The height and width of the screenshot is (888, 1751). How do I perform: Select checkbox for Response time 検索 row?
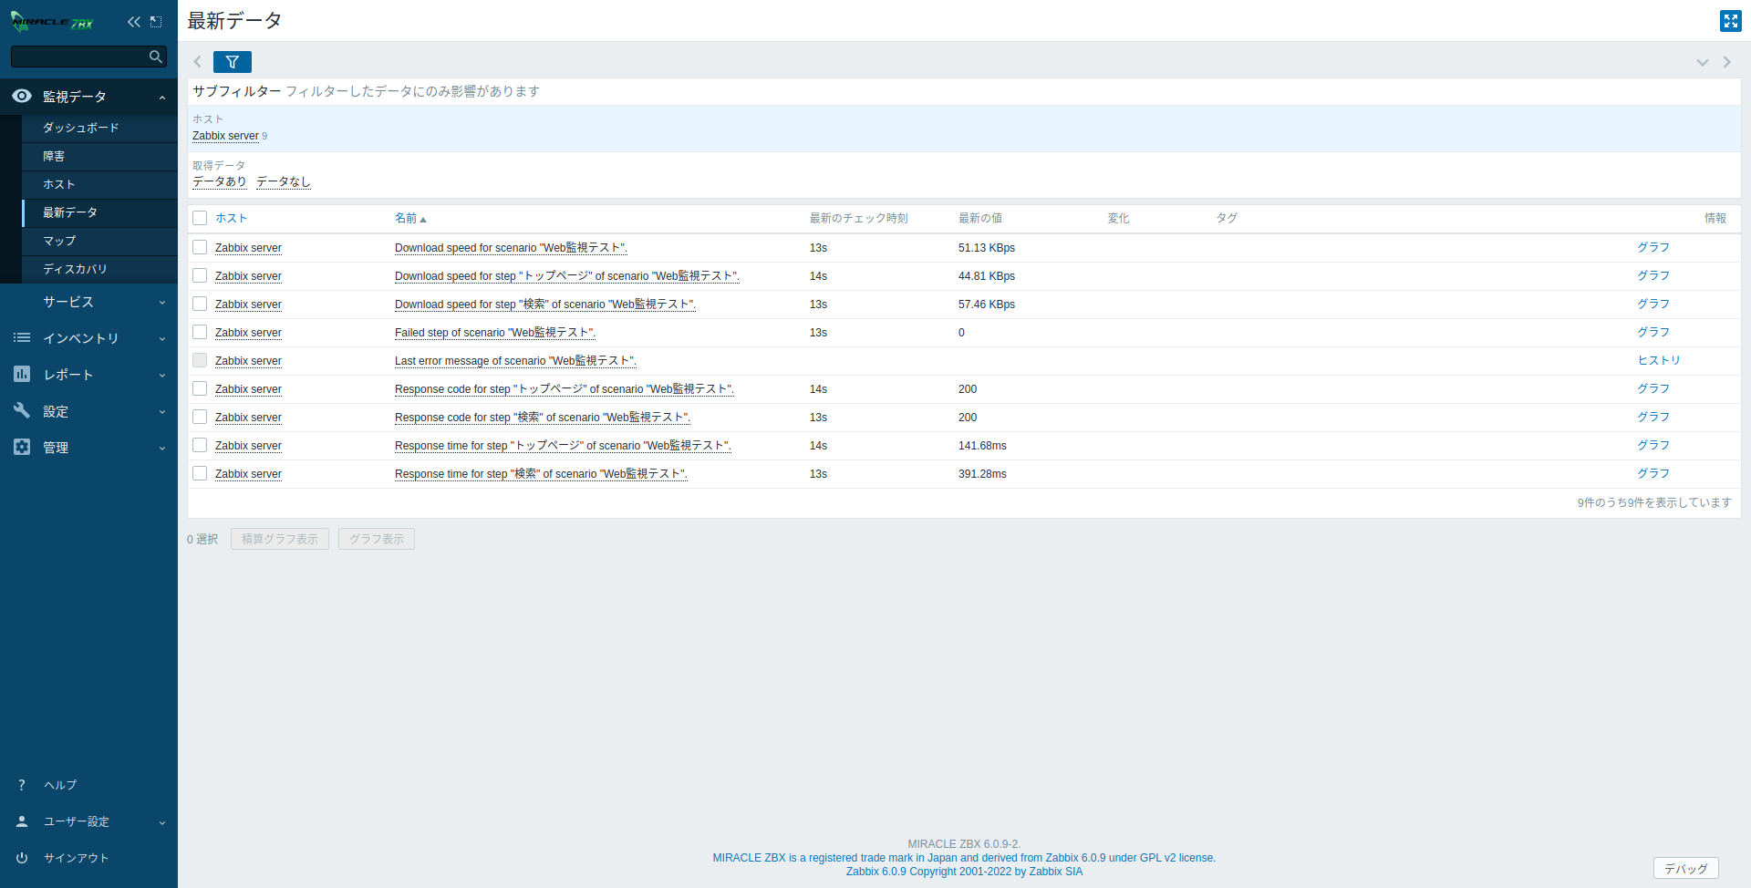(x=200, y=474)
